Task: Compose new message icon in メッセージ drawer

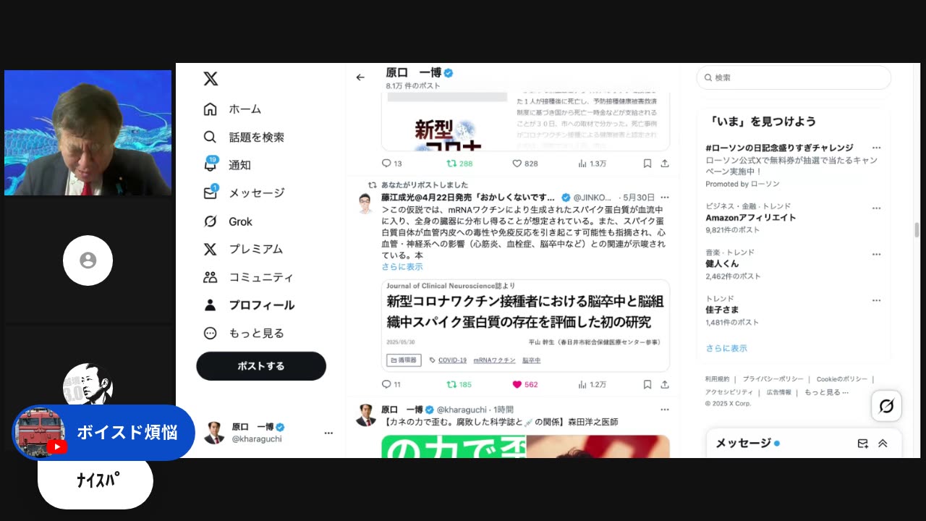Action: coord(862,444)
